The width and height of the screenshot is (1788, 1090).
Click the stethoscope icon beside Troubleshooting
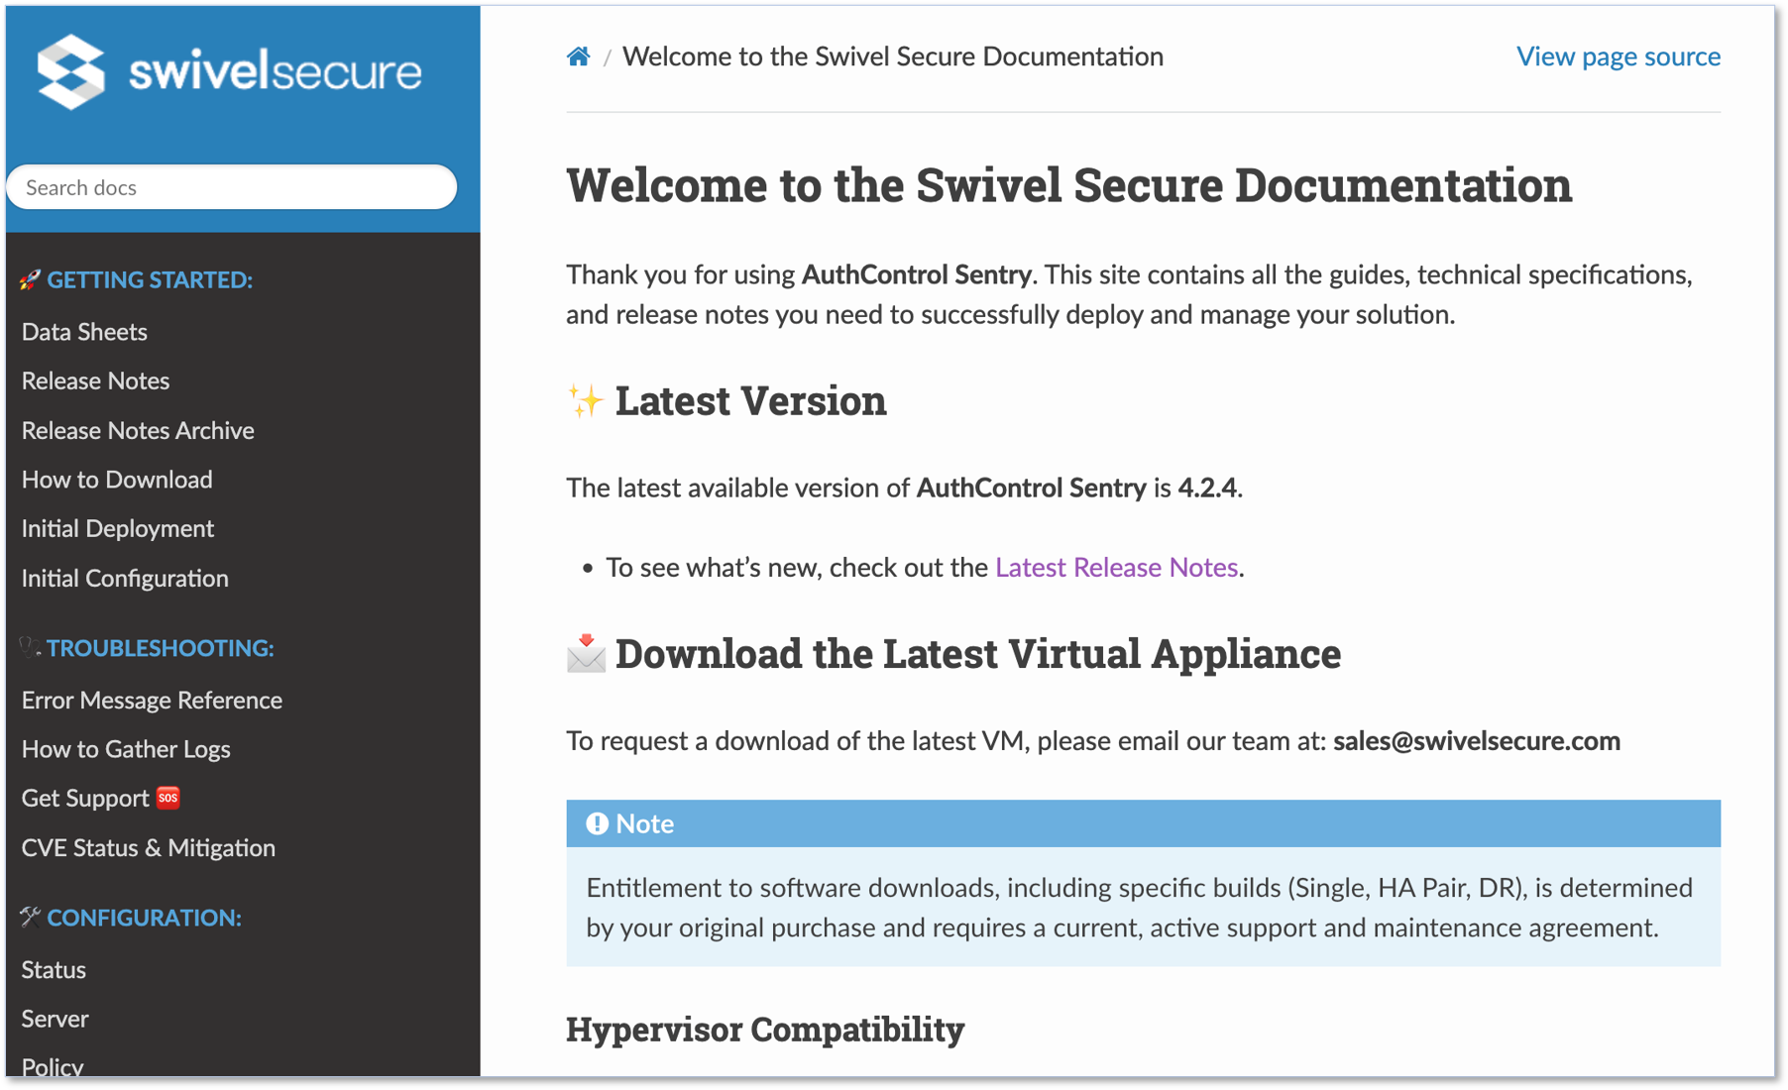click(30, 648)
